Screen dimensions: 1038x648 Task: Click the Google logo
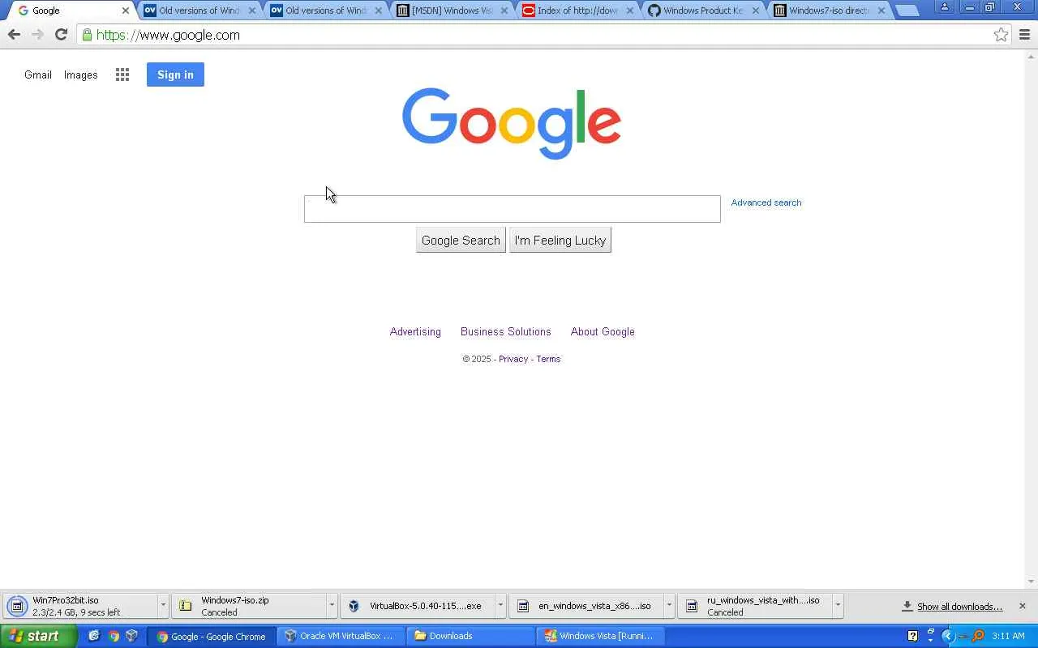point(512,123)
